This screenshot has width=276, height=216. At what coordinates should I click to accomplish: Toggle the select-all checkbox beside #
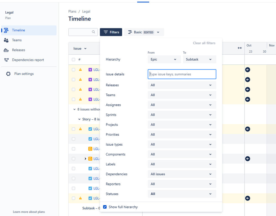coord(73,60)
